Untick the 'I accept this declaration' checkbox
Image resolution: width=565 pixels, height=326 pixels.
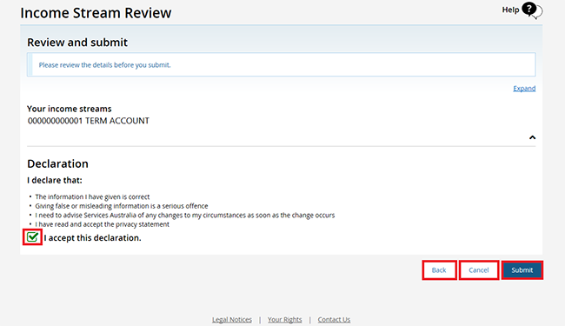click(32, 237)
